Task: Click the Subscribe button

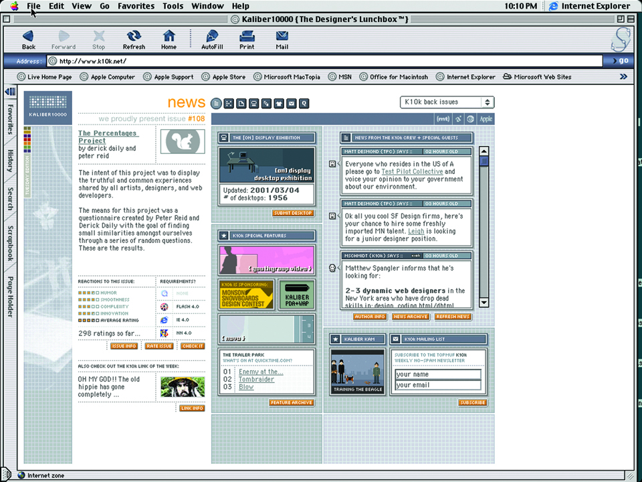Action: [x=473, y=403]
